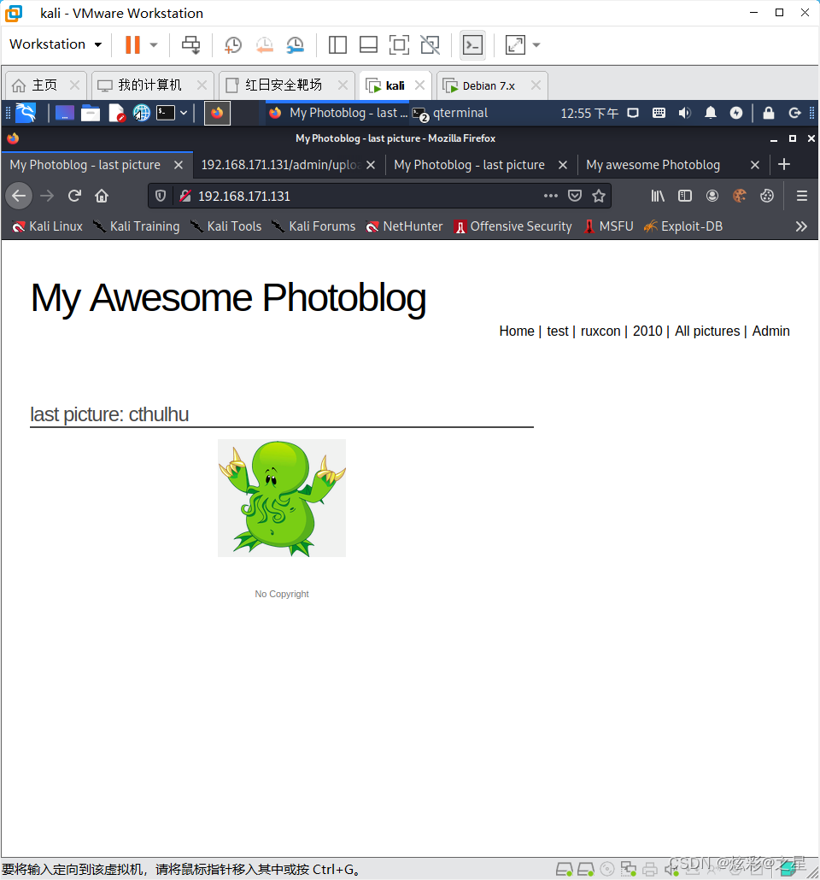
Task: Open the power options dropdown arrow
Action: point(154,45)
